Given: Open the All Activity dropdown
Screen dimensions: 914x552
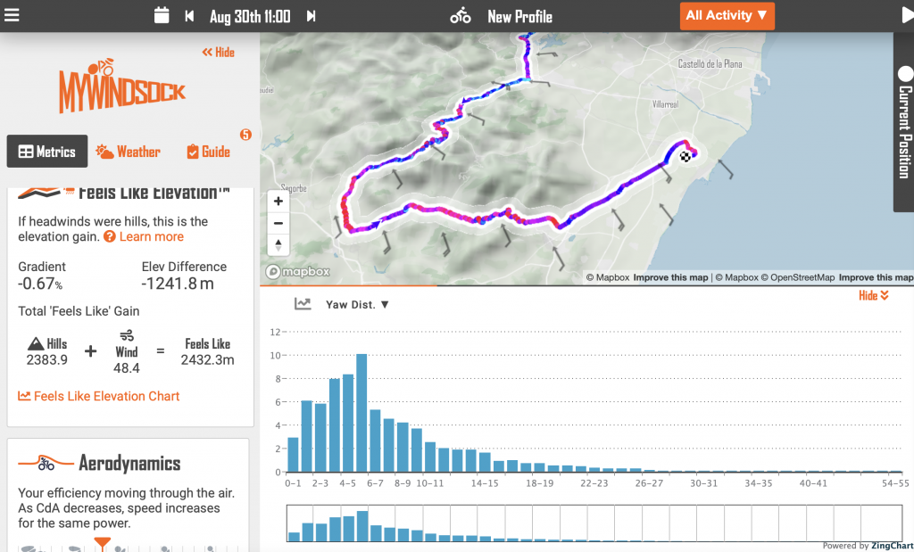Looking at the screenshot, I should 727,16.
